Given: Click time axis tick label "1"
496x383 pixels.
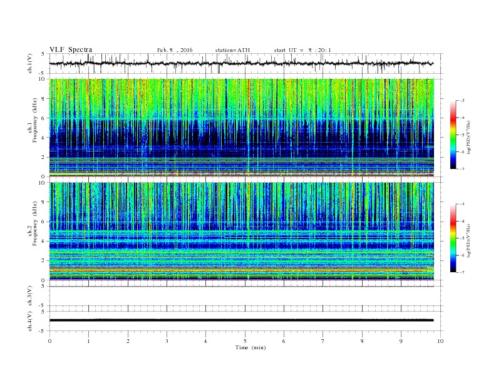Looking at the screenshot, I should click(x=88, y=341).
